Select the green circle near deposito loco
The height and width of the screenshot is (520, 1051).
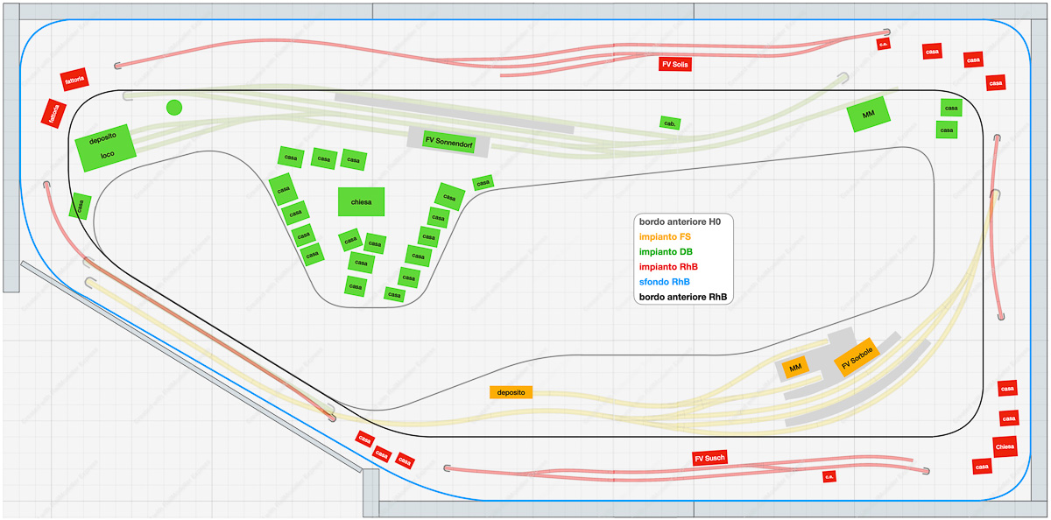(174, 108)
